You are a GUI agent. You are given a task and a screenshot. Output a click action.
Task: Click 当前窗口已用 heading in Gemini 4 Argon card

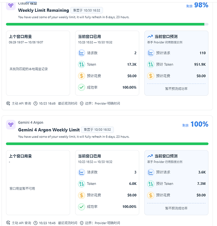point(90,156)
